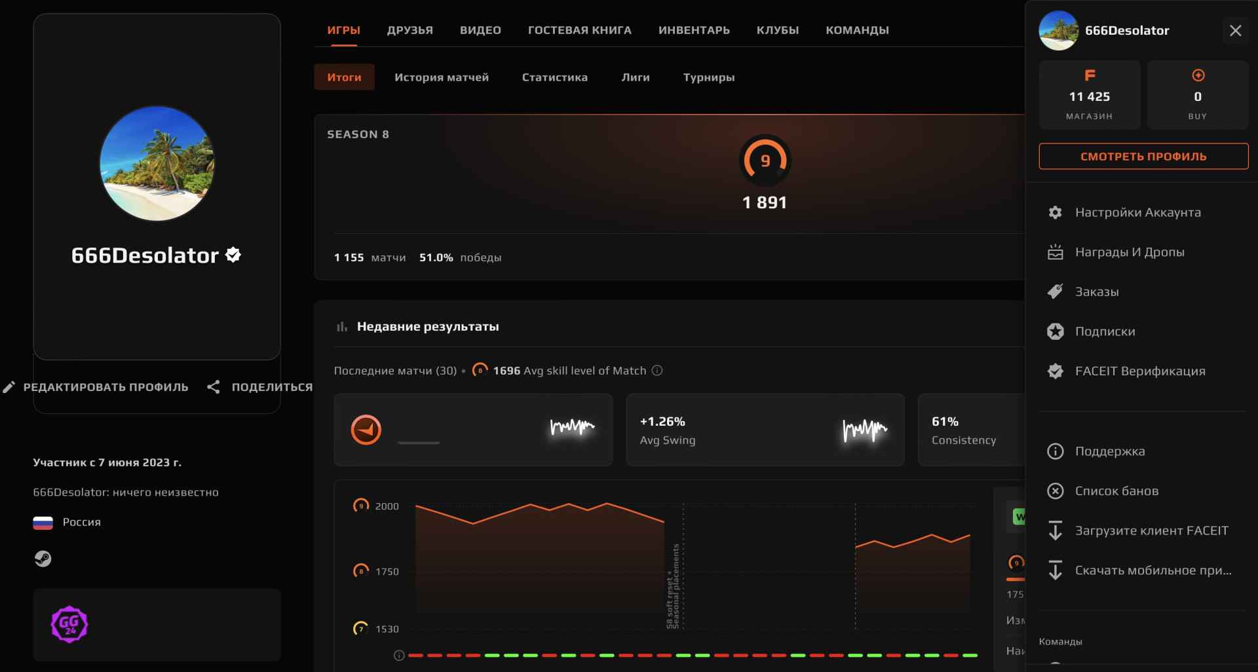Click the 1 155 матчи text
Screen dimensions: 1258x672
pos(370,257)
